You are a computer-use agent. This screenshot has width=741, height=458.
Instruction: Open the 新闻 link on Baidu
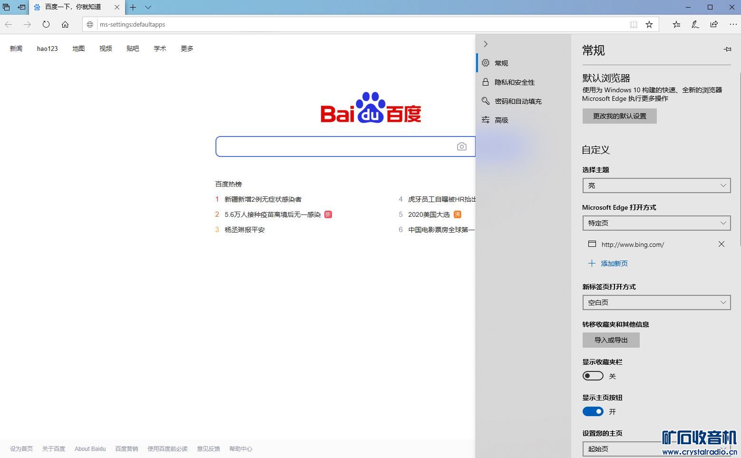[16, 49]
